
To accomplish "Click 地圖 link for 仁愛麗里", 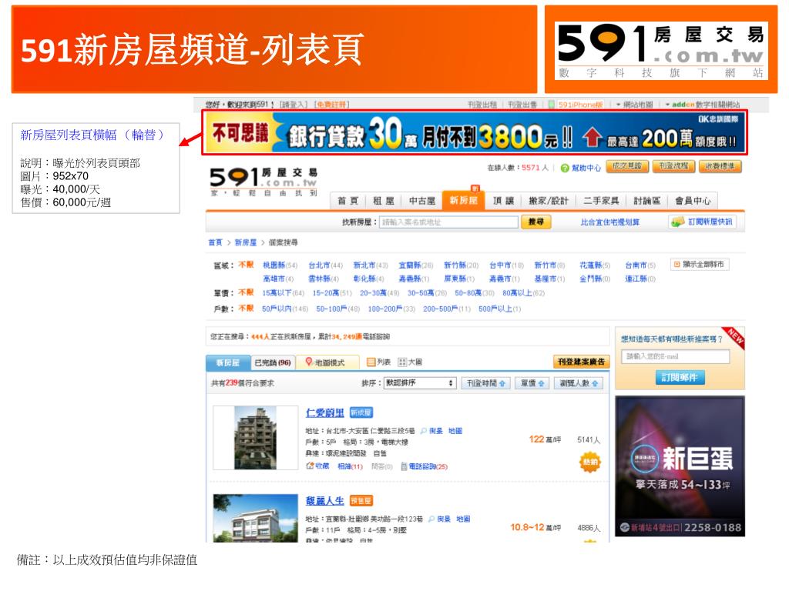I will click(455, 431).
